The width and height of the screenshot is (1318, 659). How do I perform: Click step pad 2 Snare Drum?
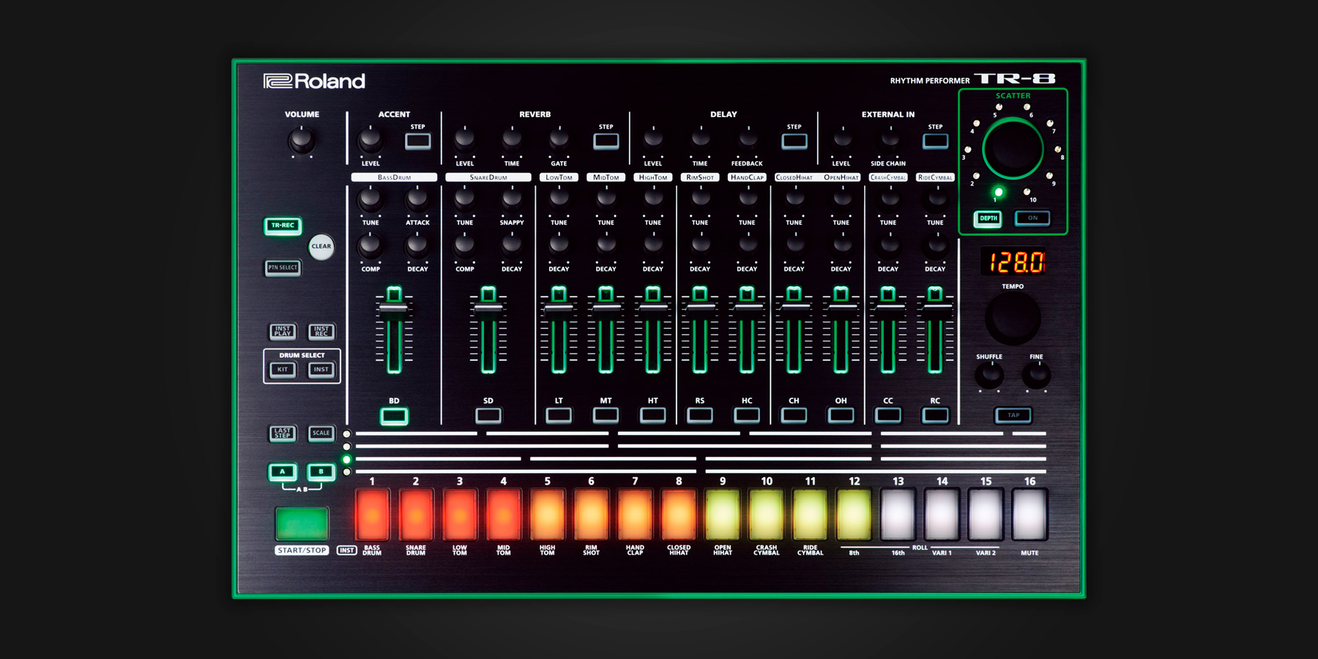point(416,515)
